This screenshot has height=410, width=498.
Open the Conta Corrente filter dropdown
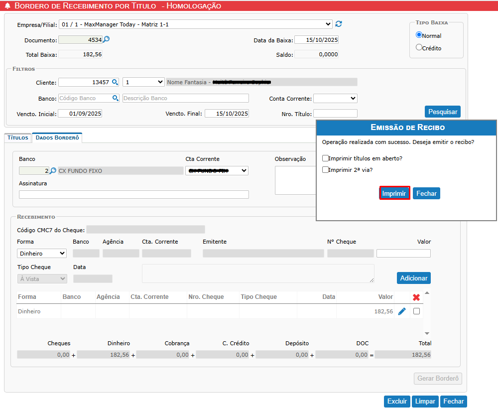pyautogui.click(x=335, y=99)
